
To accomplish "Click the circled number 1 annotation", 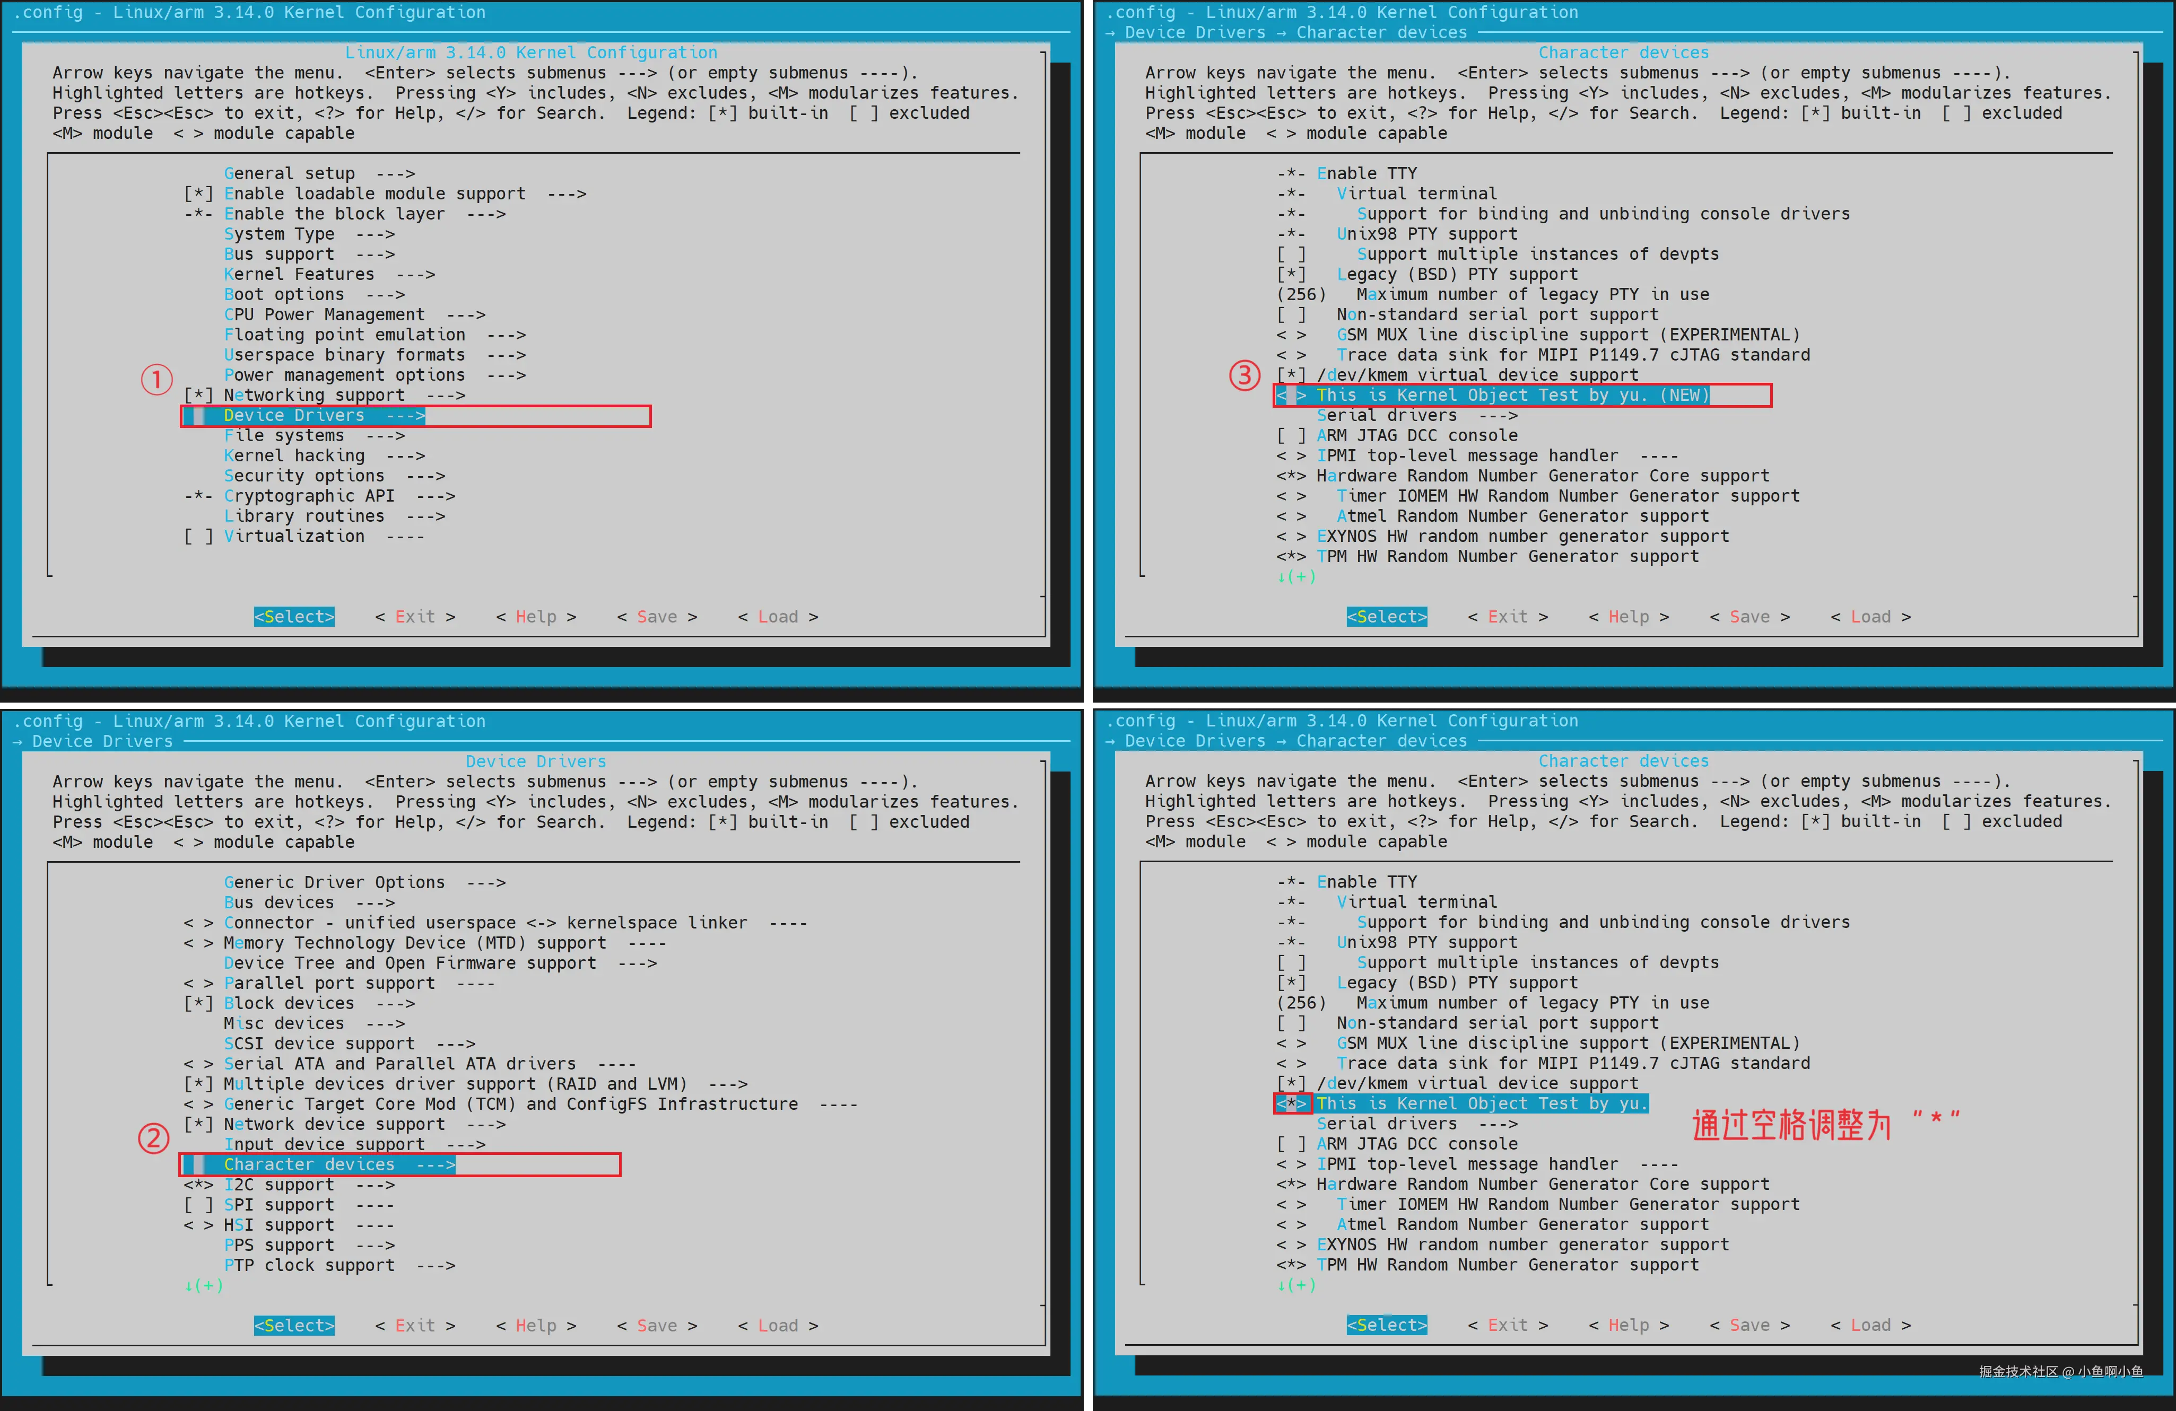I will tap(156, 379).
